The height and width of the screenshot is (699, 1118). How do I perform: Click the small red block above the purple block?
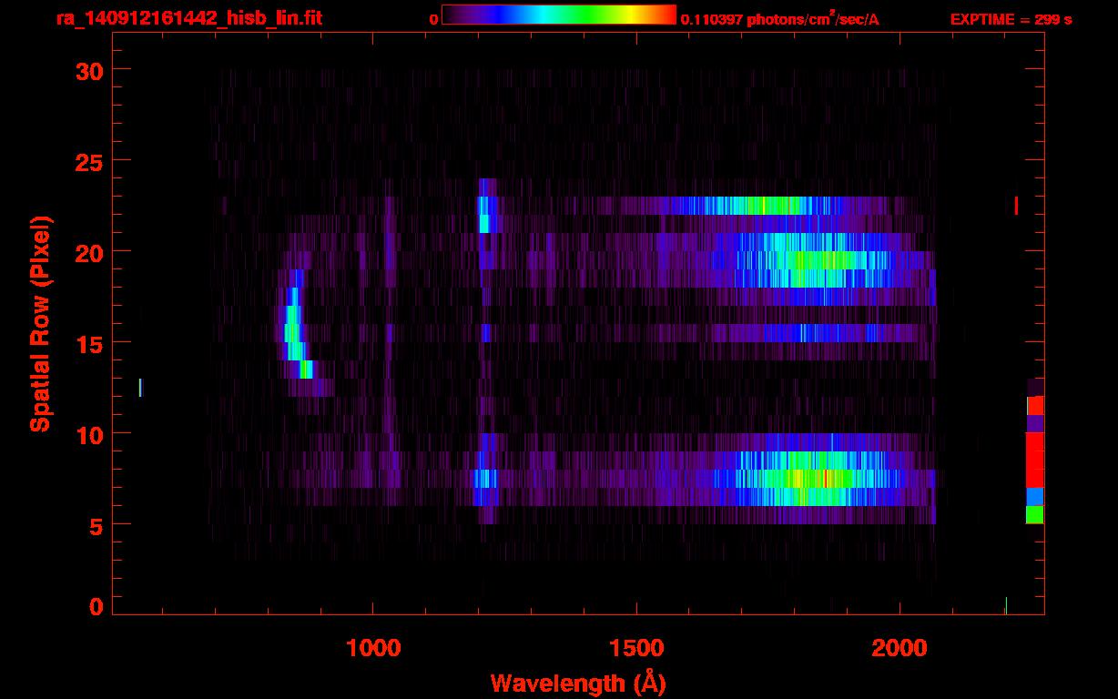[1035, 406]
